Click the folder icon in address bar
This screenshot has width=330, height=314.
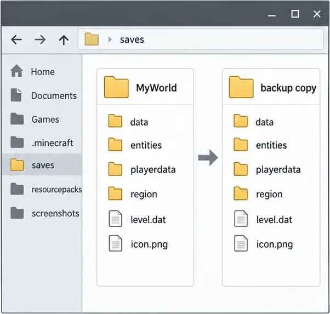coord(92,39)
